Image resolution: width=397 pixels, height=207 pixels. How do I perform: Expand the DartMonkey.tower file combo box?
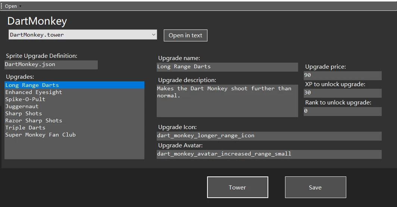coord(83,35)
